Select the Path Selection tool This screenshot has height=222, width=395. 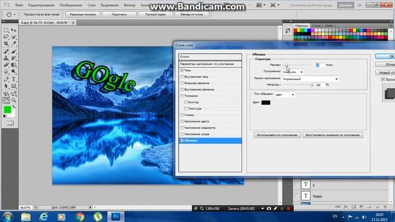coord(6,86)
